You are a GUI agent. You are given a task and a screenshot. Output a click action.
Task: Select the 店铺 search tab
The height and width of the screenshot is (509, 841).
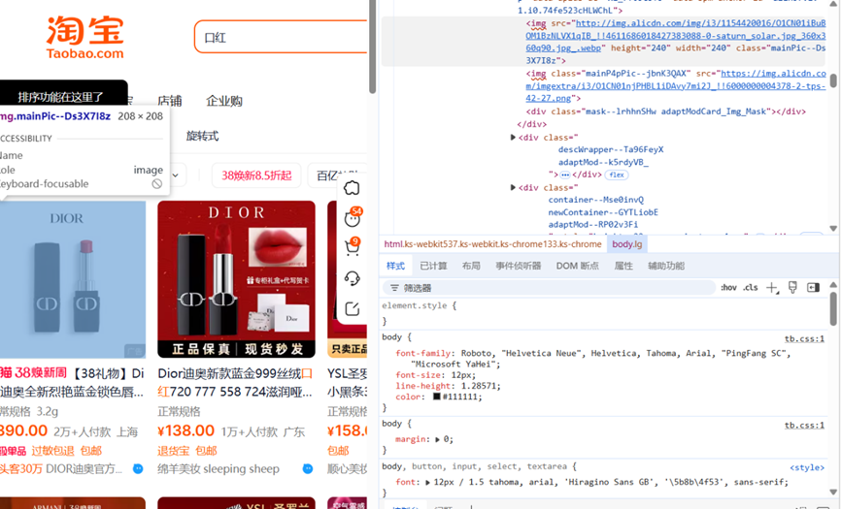(x=170, y=101)
